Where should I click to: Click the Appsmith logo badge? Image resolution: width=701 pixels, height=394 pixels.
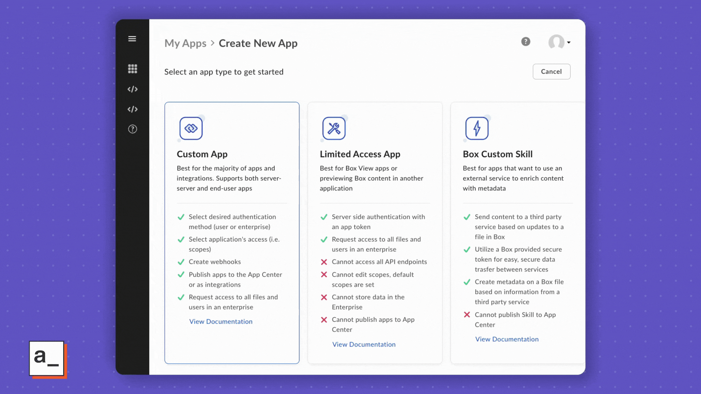(x=47, y=359)
